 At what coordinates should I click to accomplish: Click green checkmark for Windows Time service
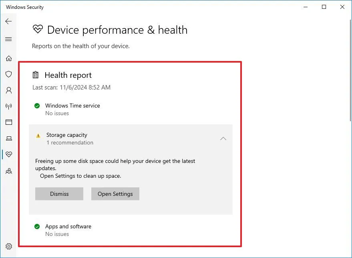pos(37,106)
